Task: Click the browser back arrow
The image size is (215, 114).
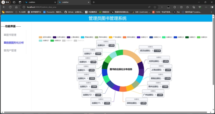Action: click(x=4, y=7)
